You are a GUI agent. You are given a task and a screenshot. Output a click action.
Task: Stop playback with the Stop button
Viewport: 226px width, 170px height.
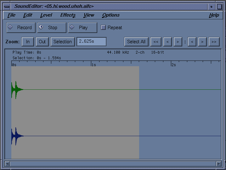pyautogui.click(x=52, y=28)
